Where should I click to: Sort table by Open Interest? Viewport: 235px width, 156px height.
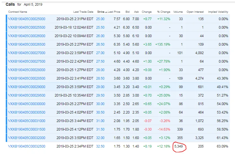coord(195,12)
